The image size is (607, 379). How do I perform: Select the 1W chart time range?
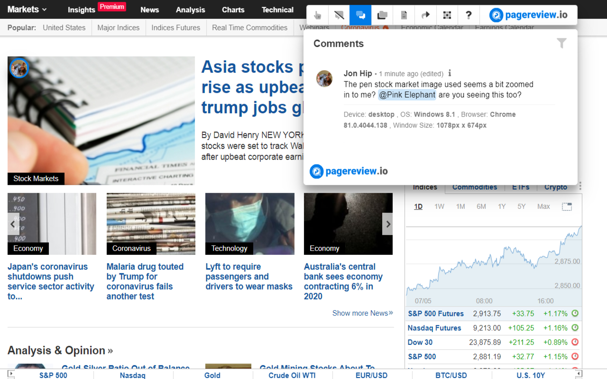click(x=439, y=206)
